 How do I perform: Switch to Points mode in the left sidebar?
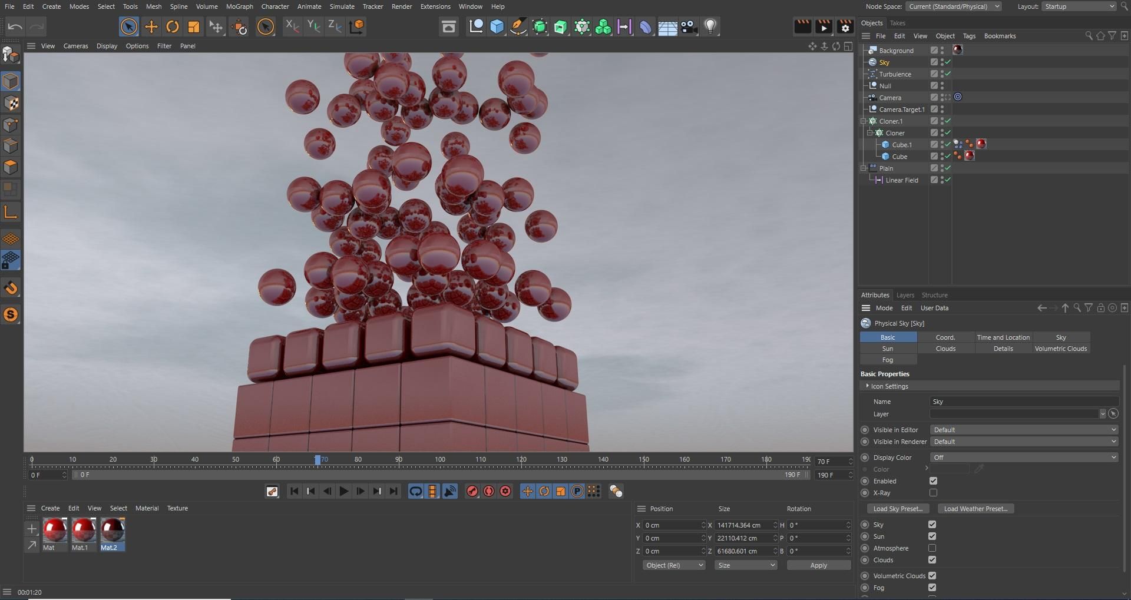pyautogui.click(x=11, y=125)
